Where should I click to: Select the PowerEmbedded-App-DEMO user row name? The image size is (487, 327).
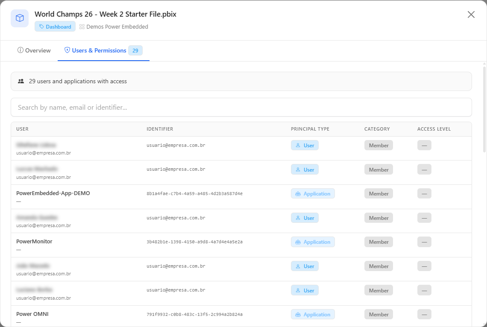pyautogui.click(x=53, y=193)
